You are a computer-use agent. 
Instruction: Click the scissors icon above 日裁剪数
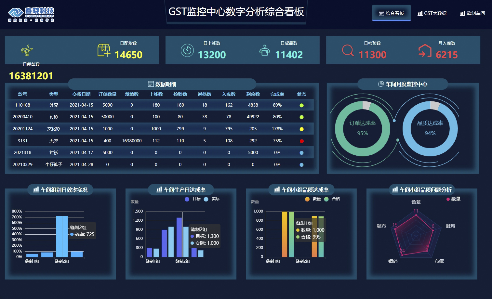coord(27,50)
